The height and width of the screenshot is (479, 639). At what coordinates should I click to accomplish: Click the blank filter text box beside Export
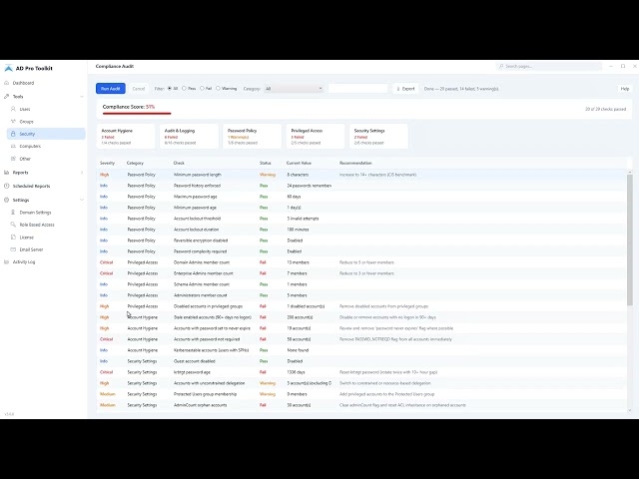pyautogui.click(x=358, y=89)
